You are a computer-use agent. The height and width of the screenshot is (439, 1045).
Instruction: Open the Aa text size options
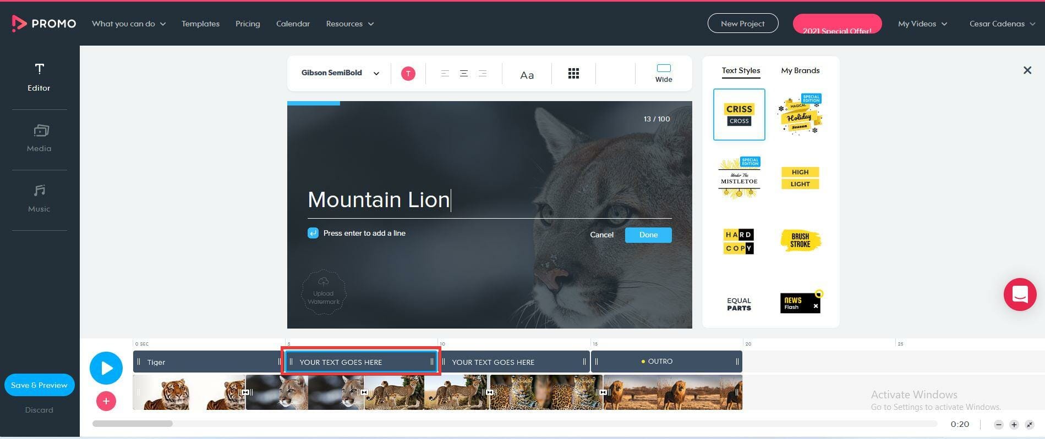[x=527, y=75]
